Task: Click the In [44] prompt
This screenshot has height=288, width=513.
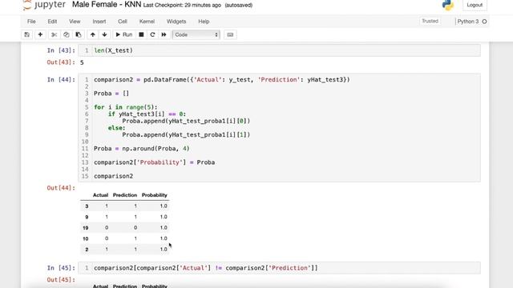Action: (x=61, y=80)
